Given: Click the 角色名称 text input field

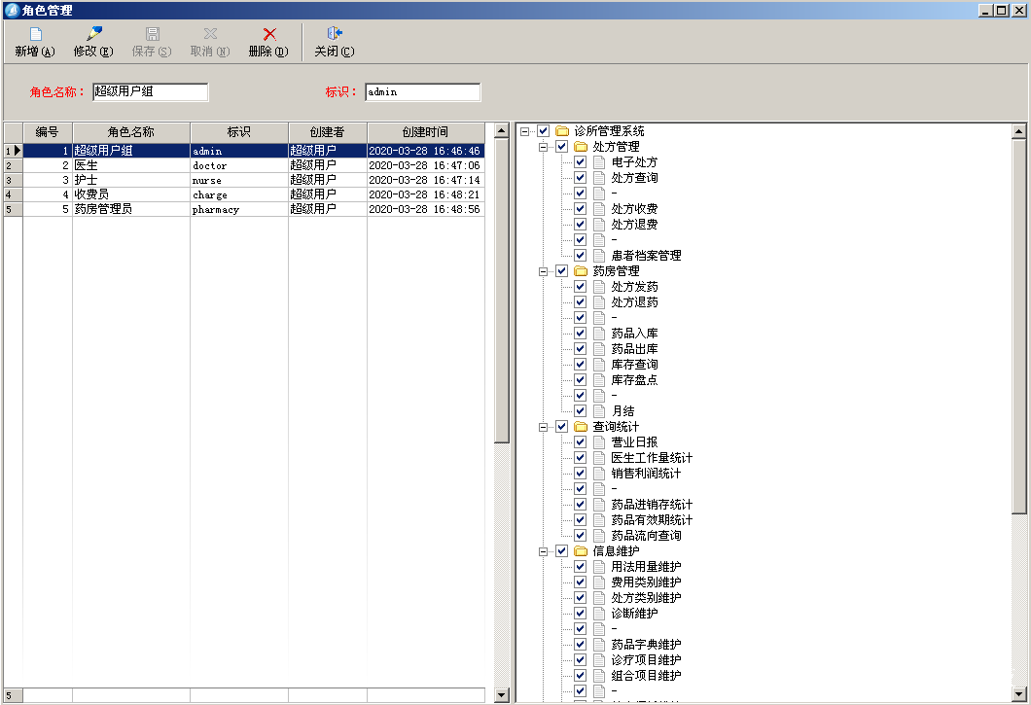Looking at the screenshot, I should tap(150, 92).
